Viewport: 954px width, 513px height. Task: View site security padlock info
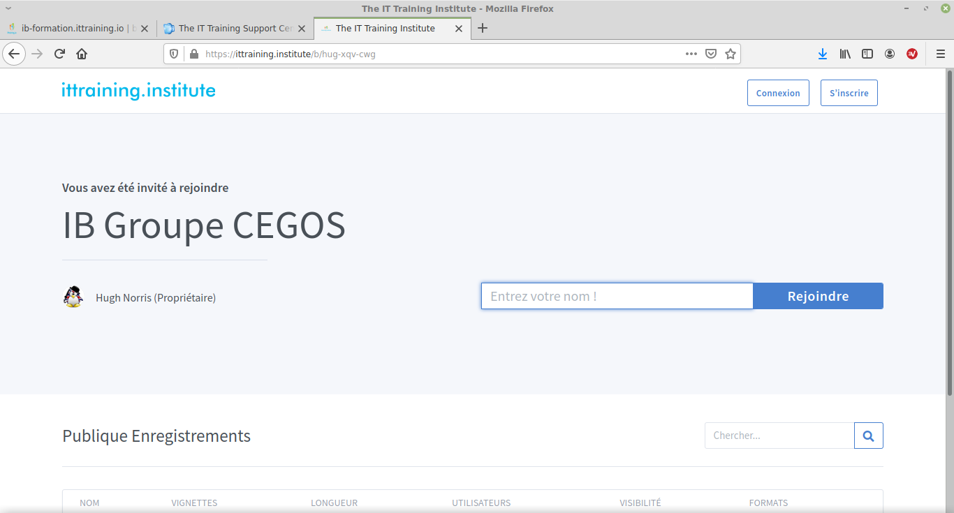pos(193,54)
